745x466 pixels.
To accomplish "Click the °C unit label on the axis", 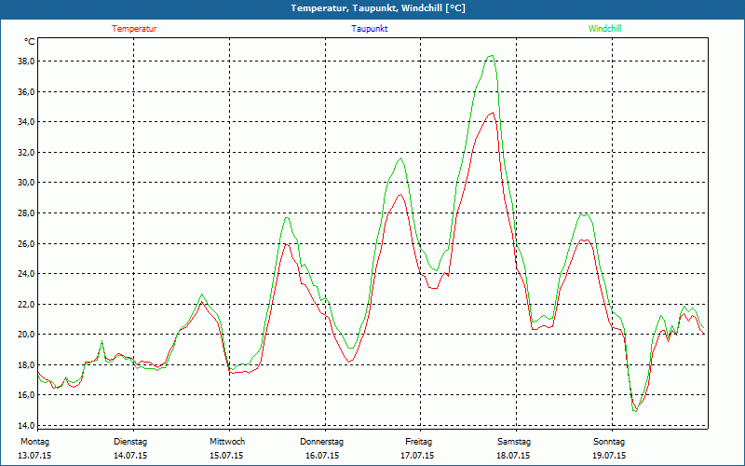I will (30, 42).
